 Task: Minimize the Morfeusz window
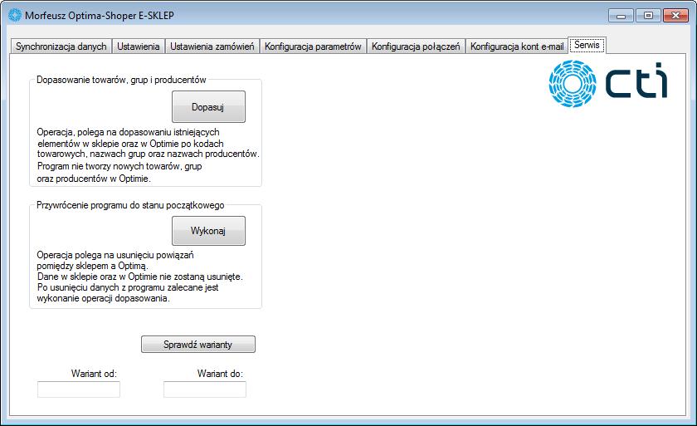[x=621, y=16]
